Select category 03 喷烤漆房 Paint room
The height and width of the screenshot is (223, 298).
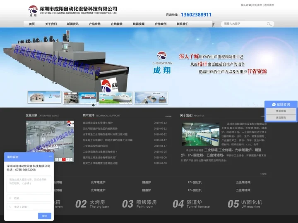click(x=139, y=204)
